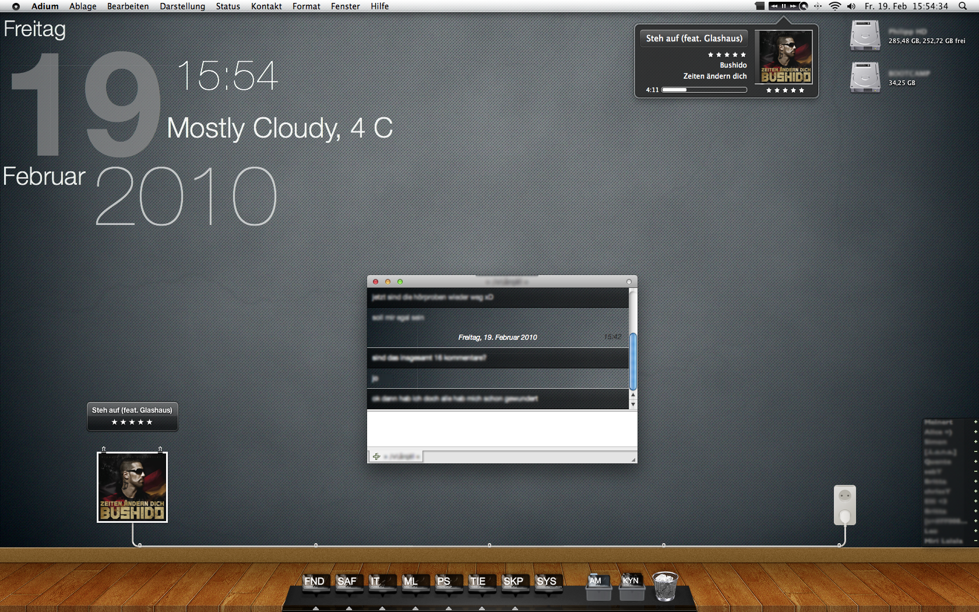The width and height of the screenshot is (979, 612).
Task: Set star rating below the popup album art
Action: 785,90
